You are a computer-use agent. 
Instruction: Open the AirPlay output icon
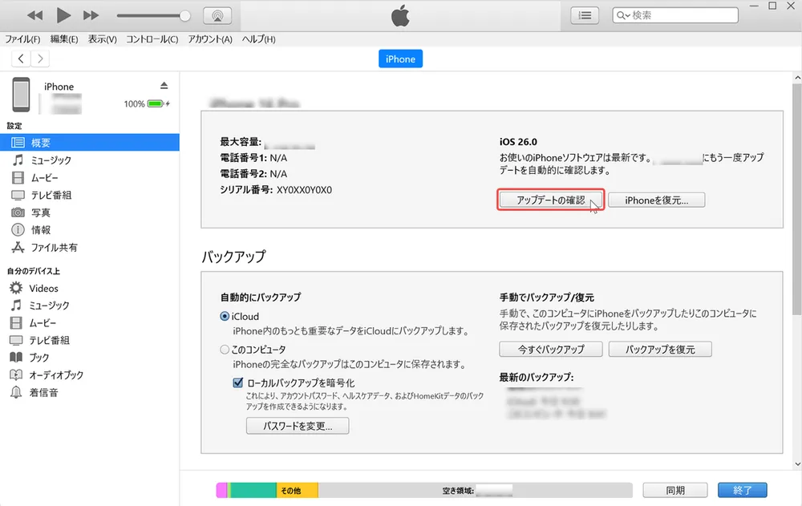[x=217, y=16]
